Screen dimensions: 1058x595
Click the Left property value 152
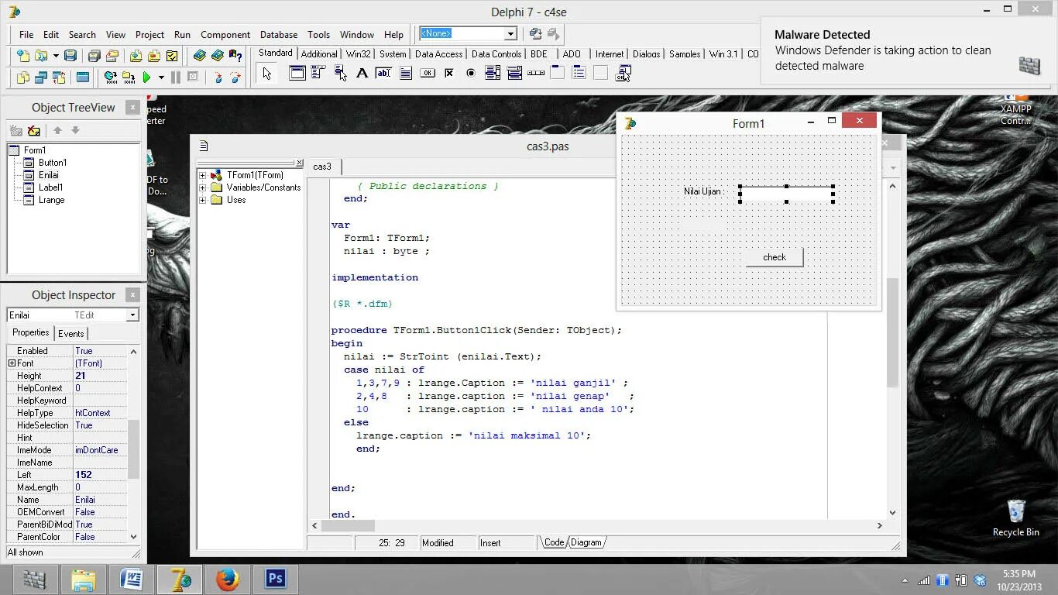tap(100, 475)
